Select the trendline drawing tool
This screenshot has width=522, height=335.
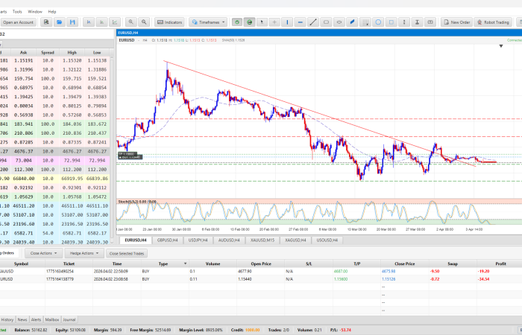313,22
